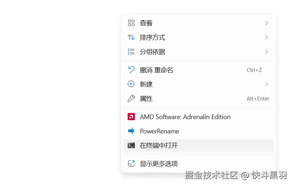Image resolution: width=293 pixels, height=186 pixels.
Task: Expand the 新建 submenu arrow
Action: 266,84
